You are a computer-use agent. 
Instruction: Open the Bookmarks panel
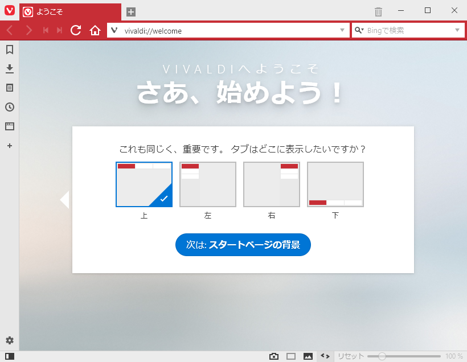tap(10, 50)
